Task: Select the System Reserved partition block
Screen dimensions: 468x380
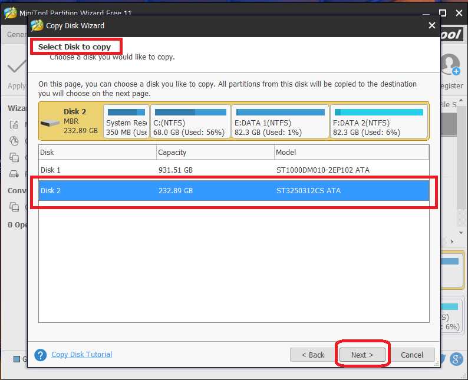Action: pos(126,121)
